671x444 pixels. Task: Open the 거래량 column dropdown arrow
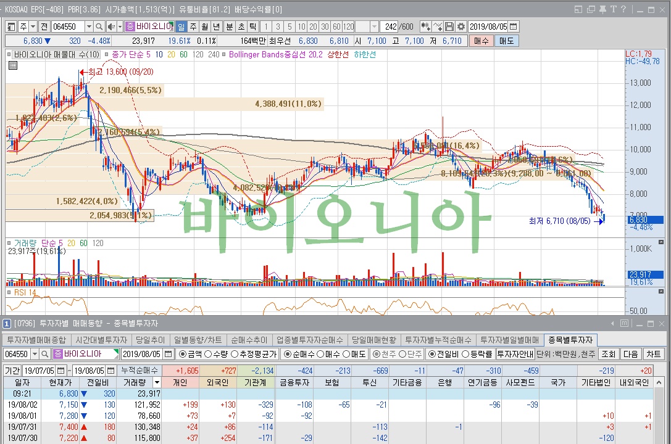point(157,382)
